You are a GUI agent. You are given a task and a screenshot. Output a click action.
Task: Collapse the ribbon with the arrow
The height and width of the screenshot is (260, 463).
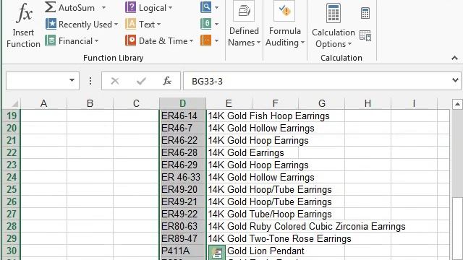455,58
